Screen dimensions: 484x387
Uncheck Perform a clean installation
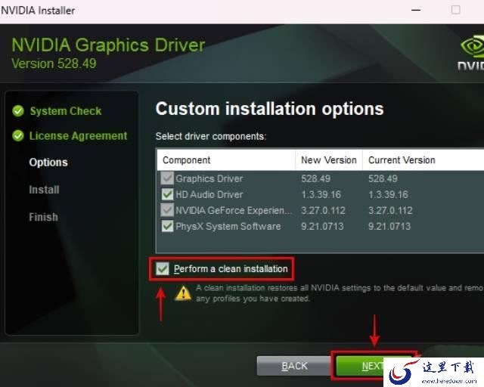point(163,269)
